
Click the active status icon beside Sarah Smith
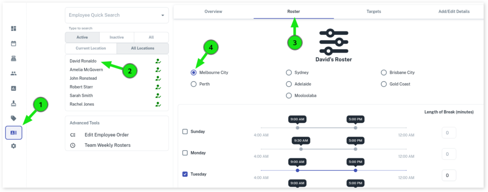158,96
